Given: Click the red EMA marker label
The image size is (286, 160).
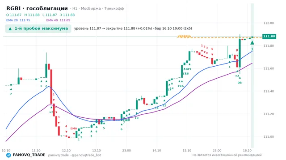Looking at the screenshot, I should [74, 128].
